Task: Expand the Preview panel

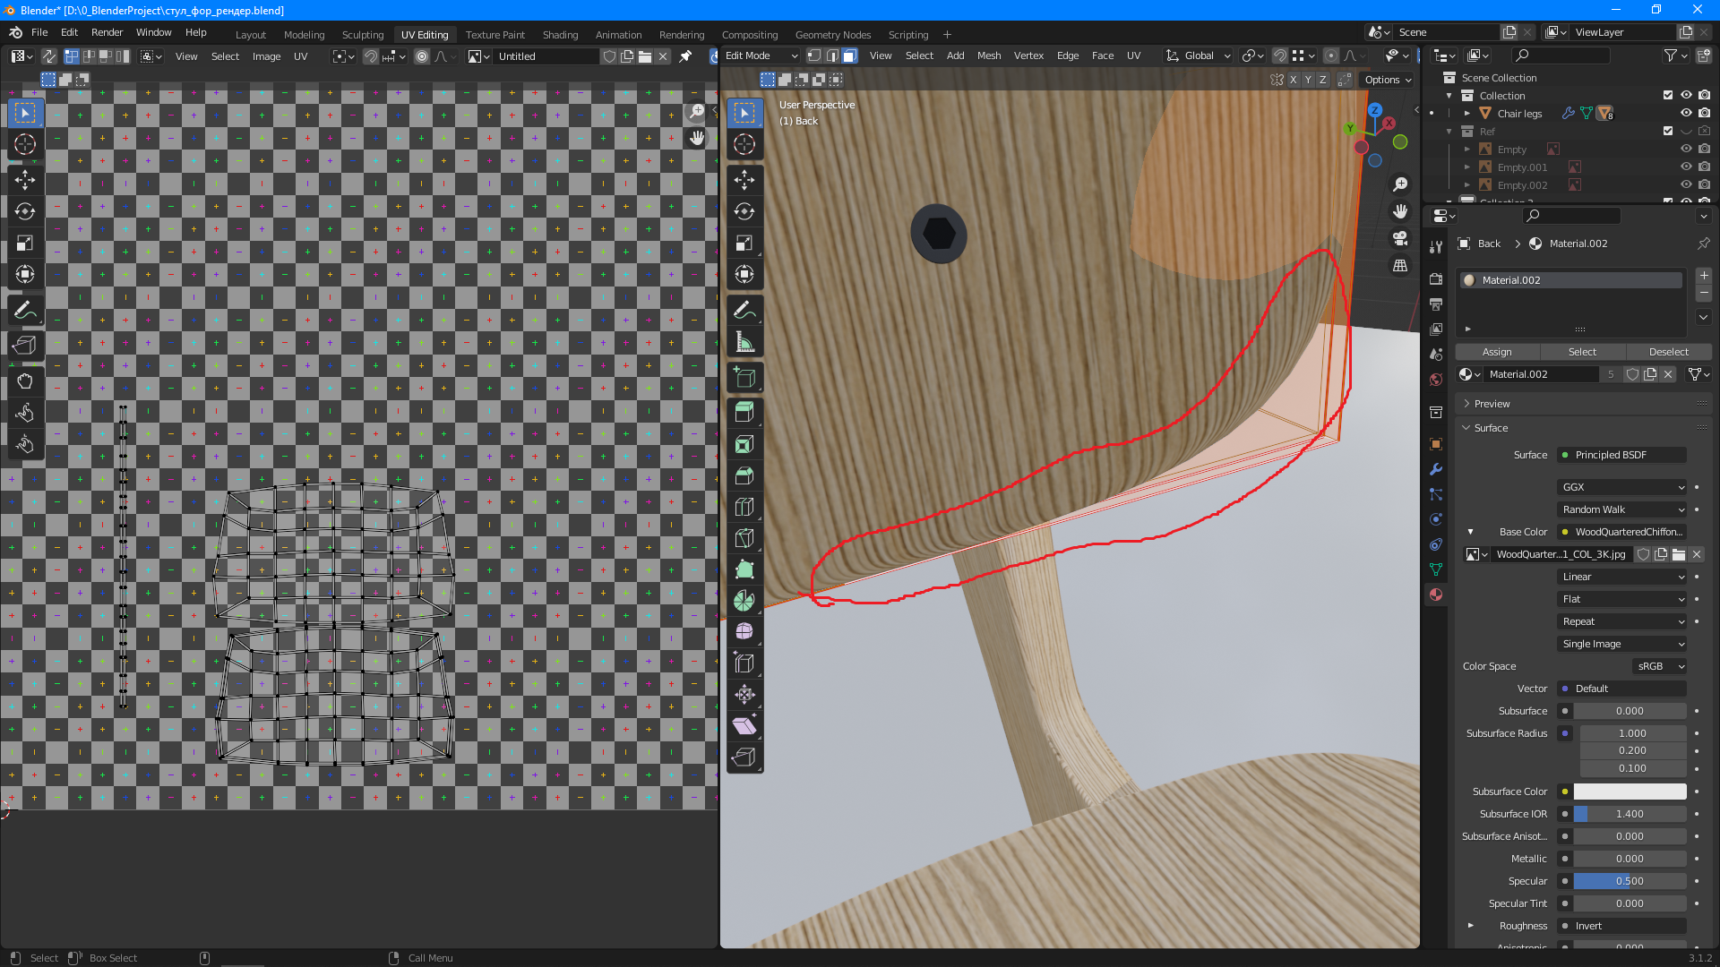Action: (1492, 404)
